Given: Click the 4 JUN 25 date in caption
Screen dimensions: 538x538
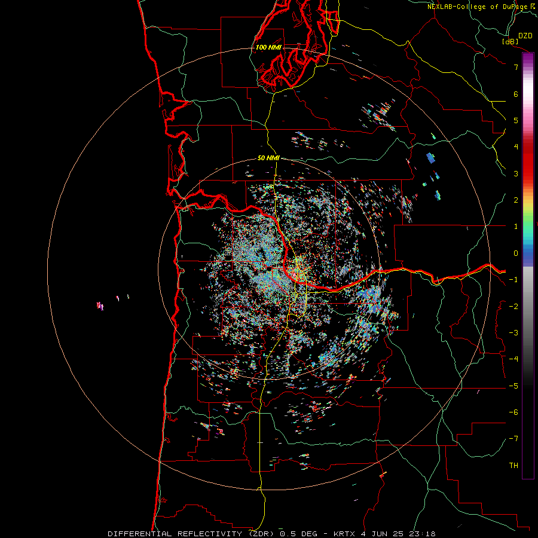Looking at the screenshot, I should pos(383,534).
